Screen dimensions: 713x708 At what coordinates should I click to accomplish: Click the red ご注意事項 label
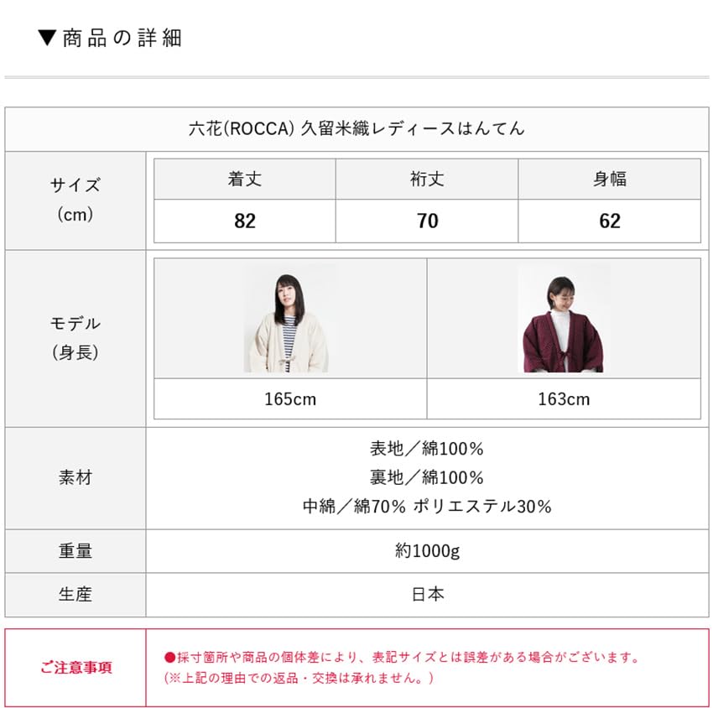75,668
